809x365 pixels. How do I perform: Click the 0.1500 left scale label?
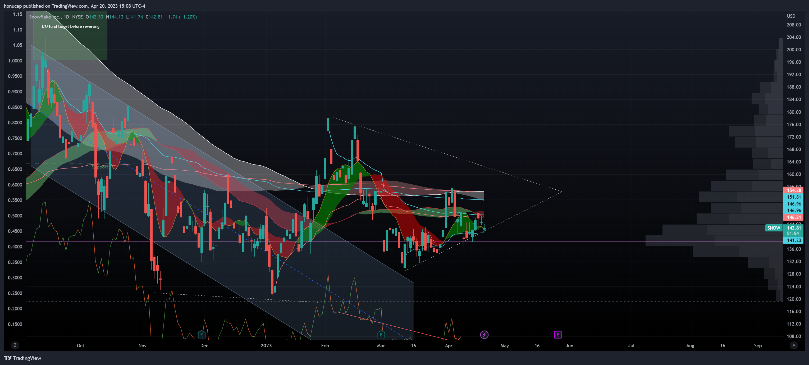15,324
